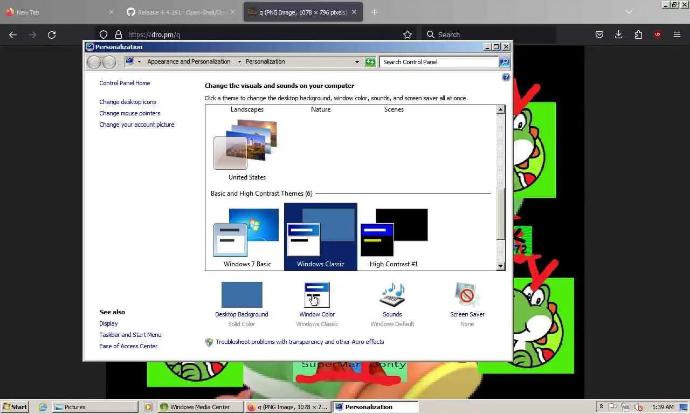This screenshot has height=414, width=690.
Task: Click the forward arrow in Personalization window
Action: point(109,62)
